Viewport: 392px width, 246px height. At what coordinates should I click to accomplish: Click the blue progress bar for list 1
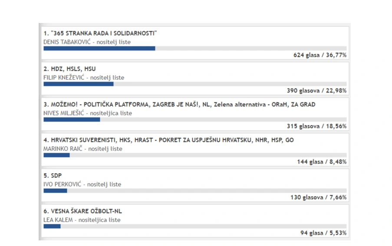pyautogui.click(x=99, y=49)
